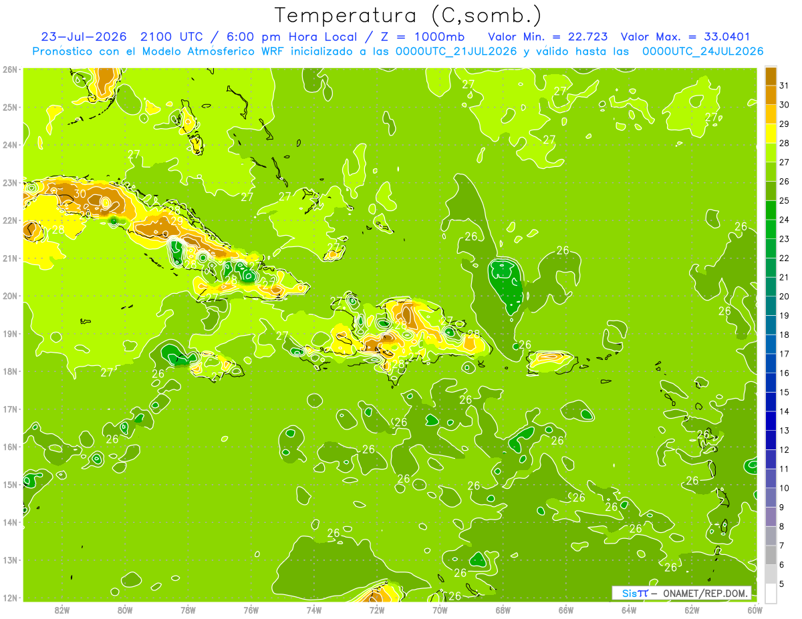Click the colorbar legend label '8'

coord(782,526)
